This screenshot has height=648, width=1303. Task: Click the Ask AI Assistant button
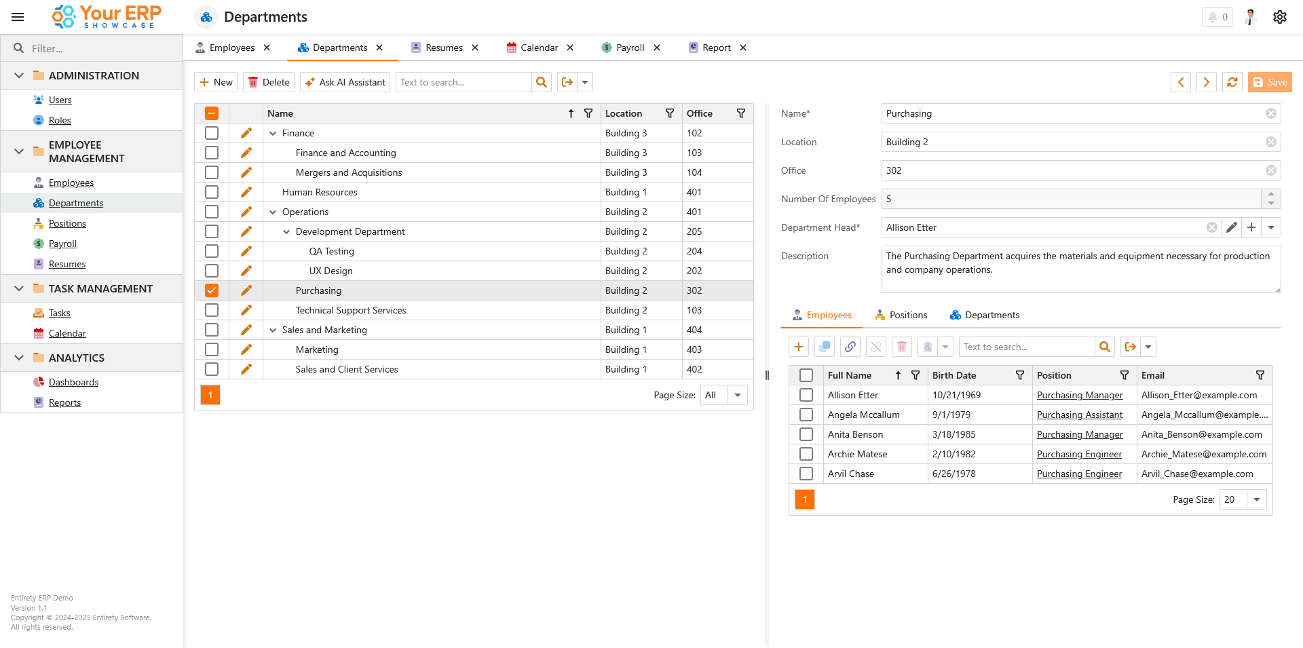[345, 82]
